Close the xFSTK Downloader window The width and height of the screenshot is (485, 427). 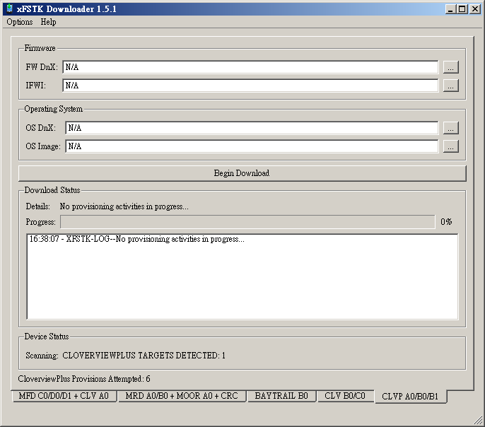point(475,9)
